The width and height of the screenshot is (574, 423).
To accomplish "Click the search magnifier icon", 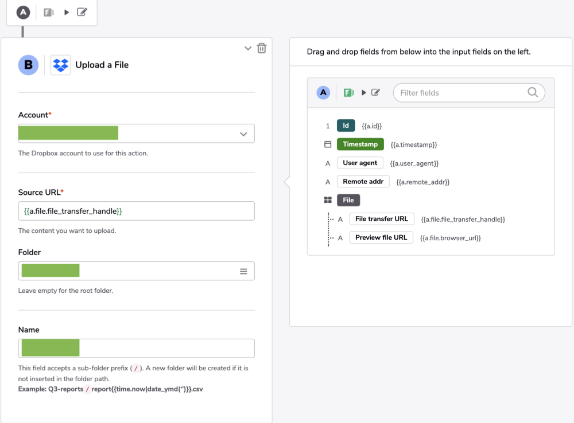I will pos(533,92).
